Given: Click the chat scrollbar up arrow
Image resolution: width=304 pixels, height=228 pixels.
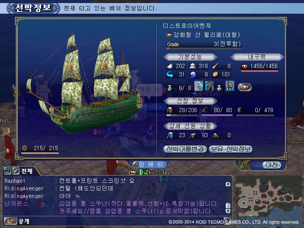Looking at the screenshot, I should pos(228,184).
